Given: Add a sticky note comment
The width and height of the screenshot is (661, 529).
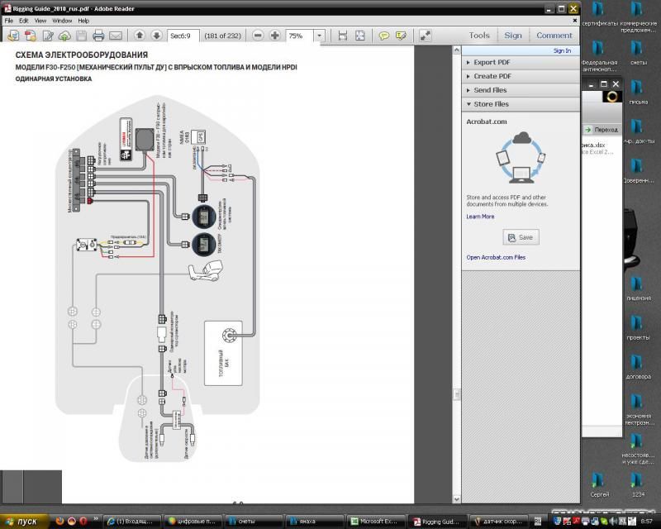Looking at the screenshot, I should 384,36.
